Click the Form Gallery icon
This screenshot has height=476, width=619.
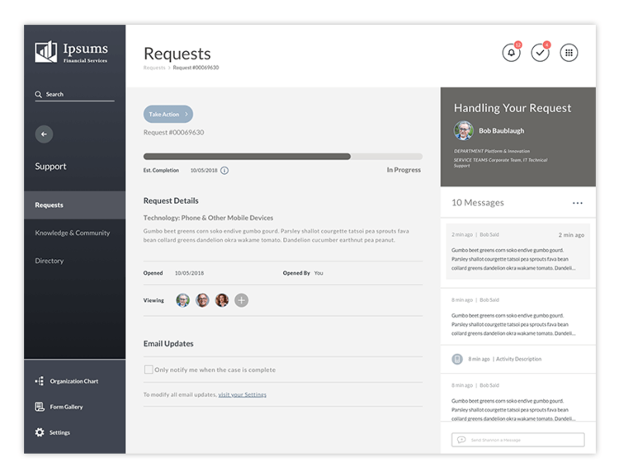point(40,407)
